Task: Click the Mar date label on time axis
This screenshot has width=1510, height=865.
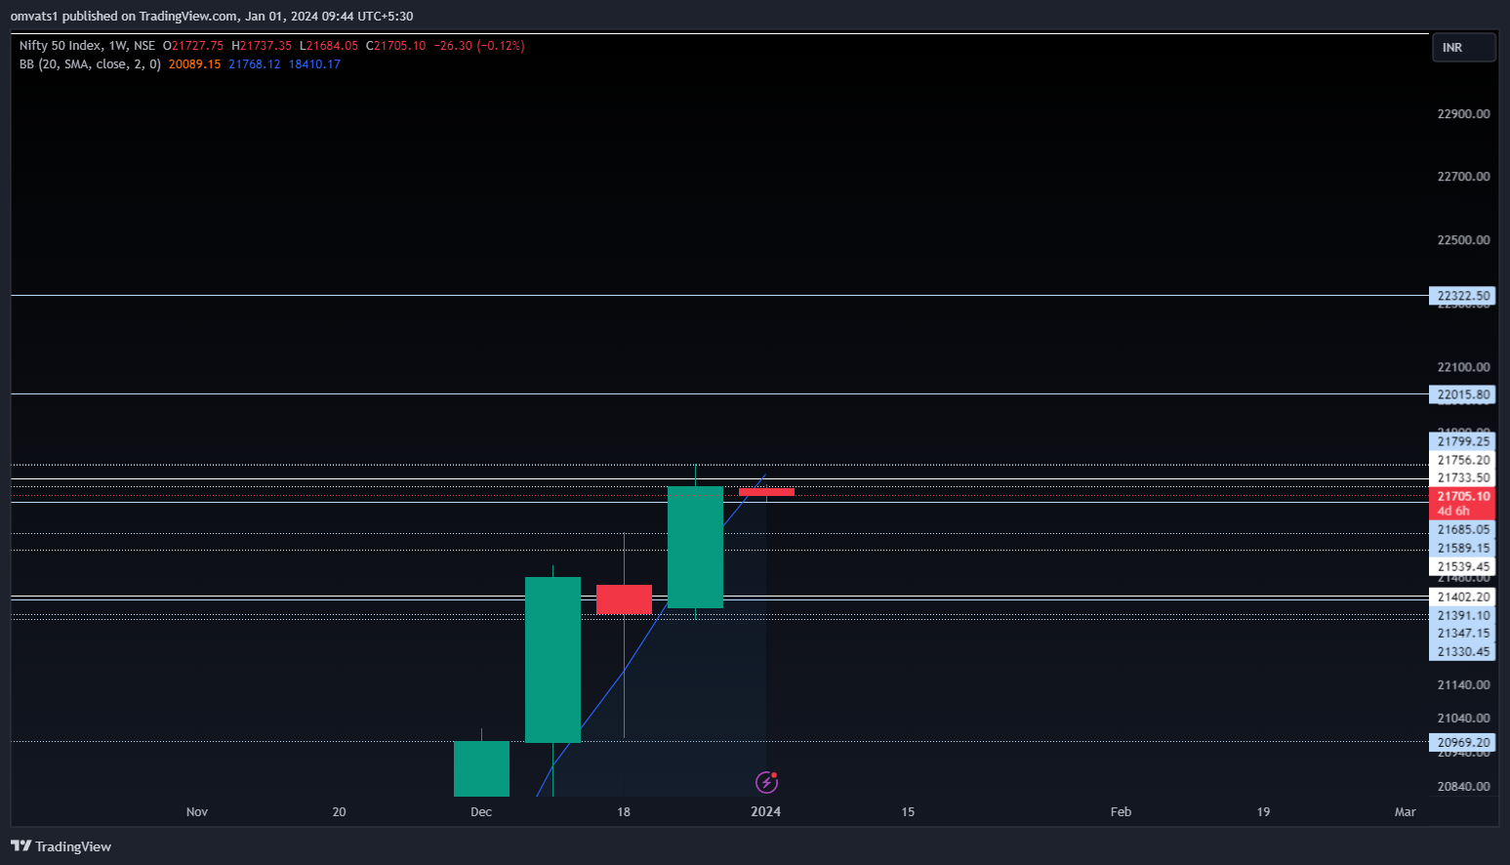Action: pyautogui.click(x=1405, y=811)
